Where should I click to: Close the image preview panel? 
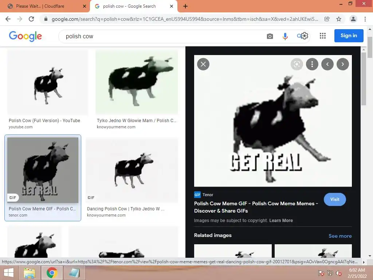pyautogui.click(x=203, y=64)
